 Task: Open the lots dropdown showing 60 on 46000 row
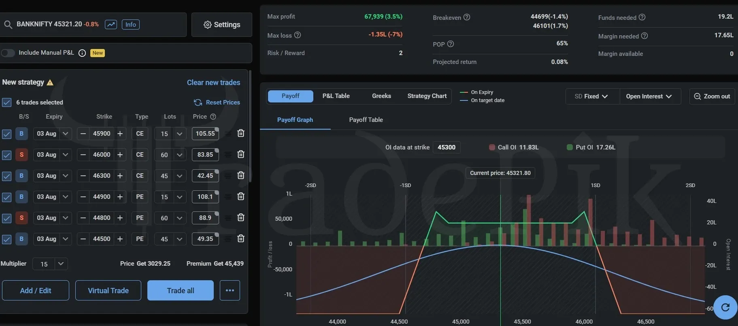[x=170, y=155]
